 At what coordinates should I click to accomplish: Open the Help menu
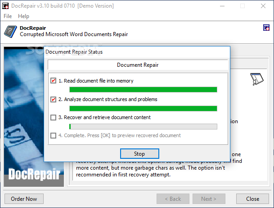(x=23, y=16)
